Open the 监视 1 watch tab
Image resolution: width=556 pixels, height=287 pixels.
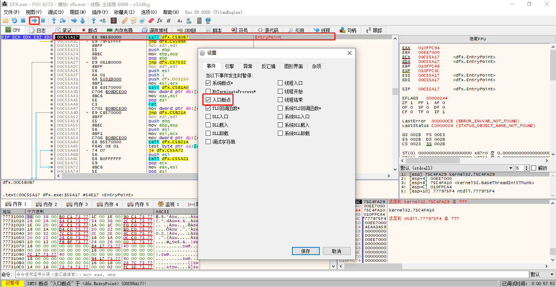tap(169, 204)
